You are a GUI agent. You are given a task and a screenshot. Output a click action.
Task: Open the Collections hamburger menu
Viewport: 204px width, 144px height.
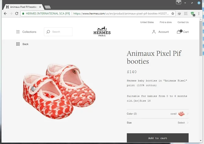pos(18,32)
